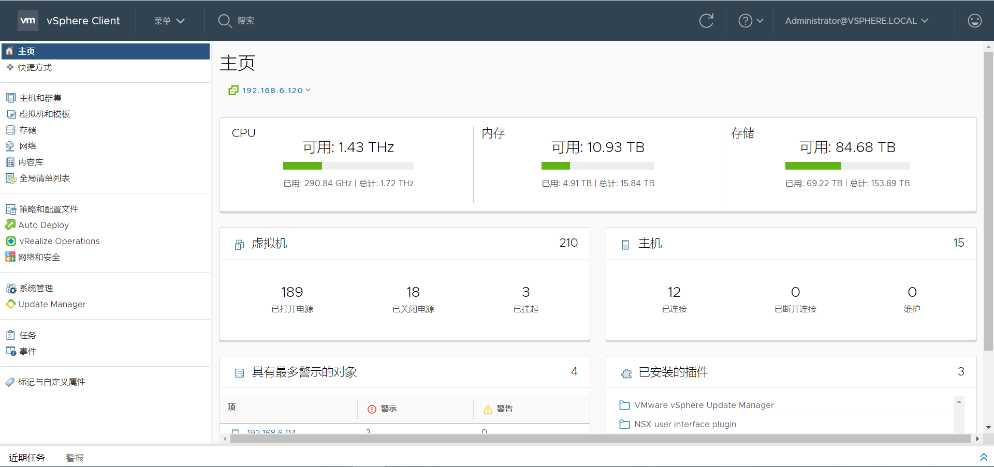This screenshot has height=467, width=994.
Task: Open Auto Deploy in sidebar
Action: [43, 225]
